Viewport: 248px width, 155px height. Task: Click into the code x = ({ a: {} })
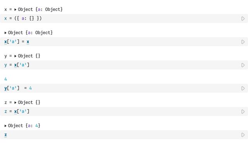[x=23, y=18]
